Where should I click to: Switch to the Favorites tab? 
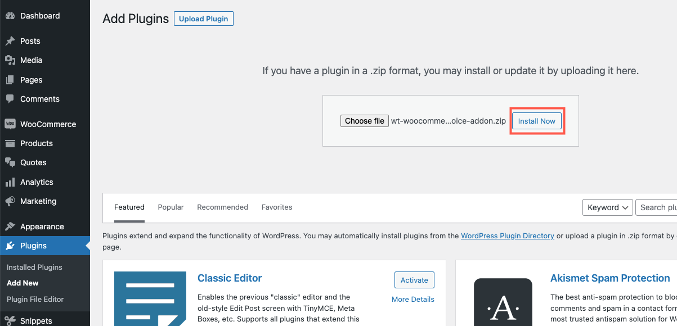point(277,207)
